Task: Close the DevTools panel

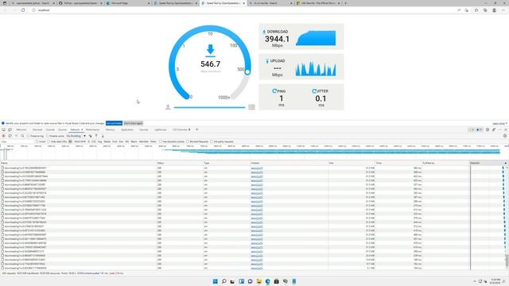Action: pos(506,129)
